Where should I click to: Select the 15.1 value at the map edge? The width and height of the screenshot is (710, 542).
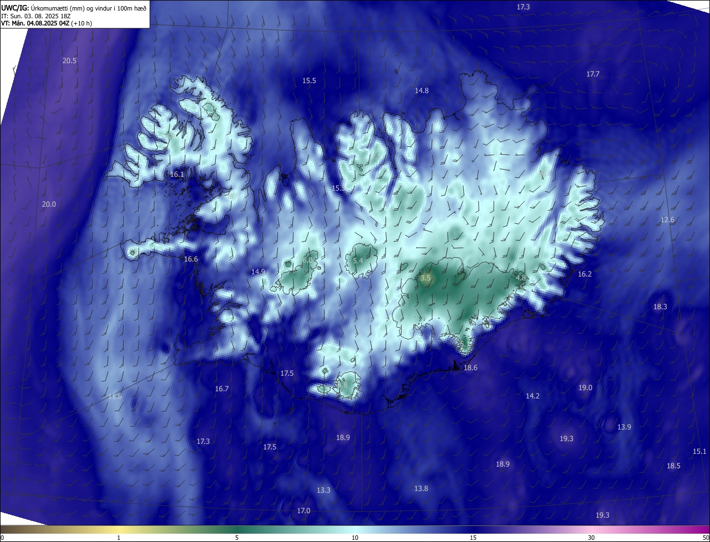point(699,452)
